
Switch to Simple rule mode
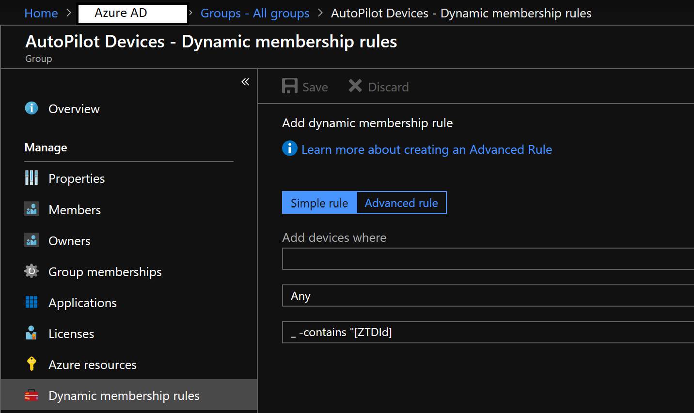coord(319,203)
